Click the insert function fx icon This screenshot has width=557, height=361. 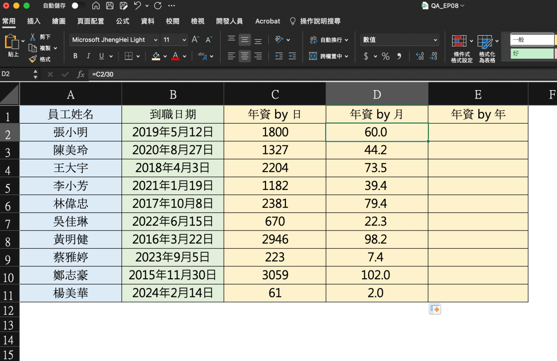[81, 74]
